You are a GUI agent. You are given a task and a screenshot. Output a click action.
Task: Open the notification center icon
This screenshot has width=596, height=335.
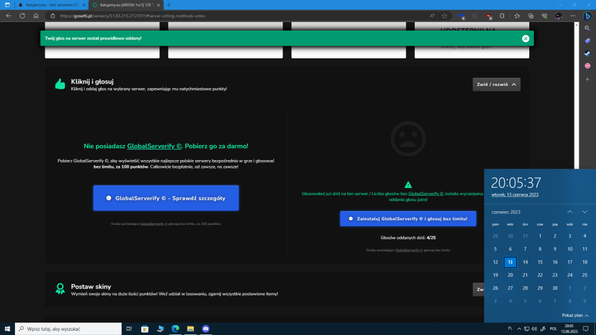point(586,329)
